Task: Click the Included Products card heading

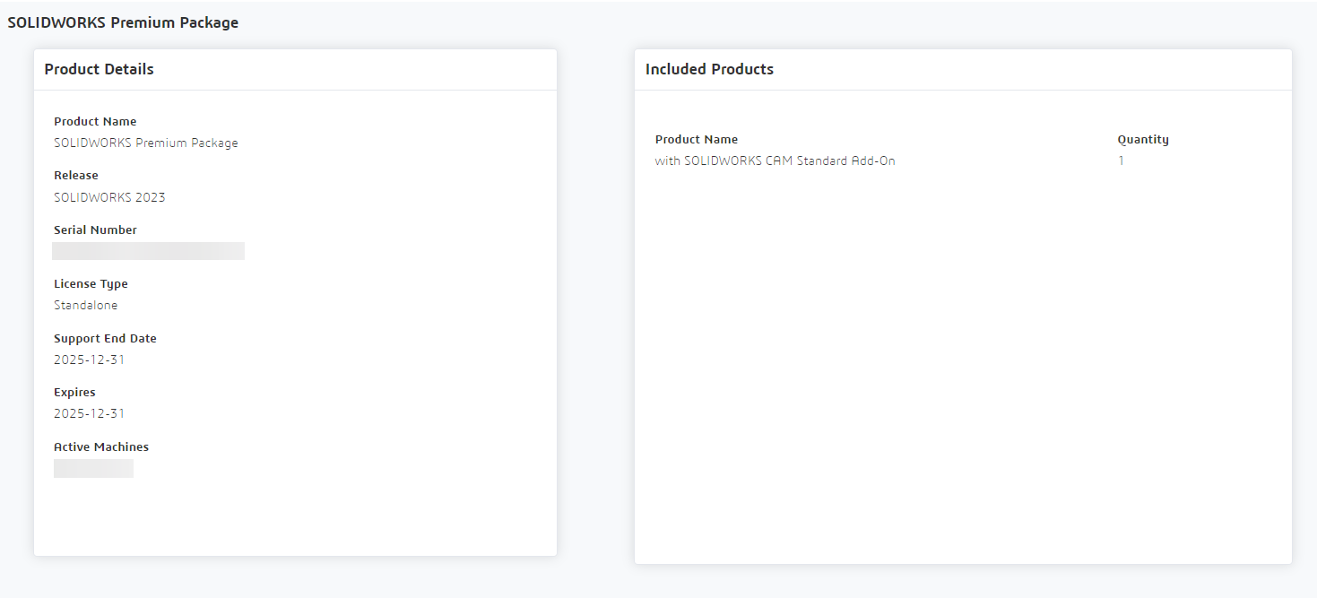Action: tap(709, 70)
